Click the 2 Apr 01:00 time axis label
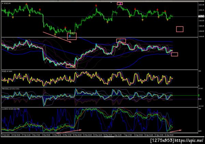Image resolution: width=205 pixels, height=144 pixels. 118,135
